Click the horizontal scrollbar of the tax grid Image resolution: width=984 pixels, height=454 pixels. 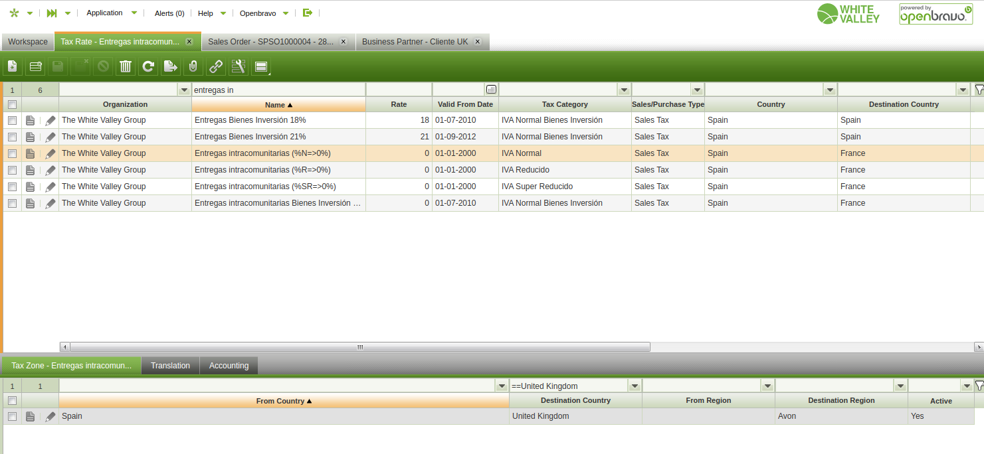click(359, 347)
